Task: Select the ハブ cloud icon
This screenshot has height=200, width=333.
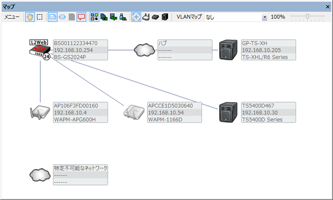Action: [x=144, y=50]
